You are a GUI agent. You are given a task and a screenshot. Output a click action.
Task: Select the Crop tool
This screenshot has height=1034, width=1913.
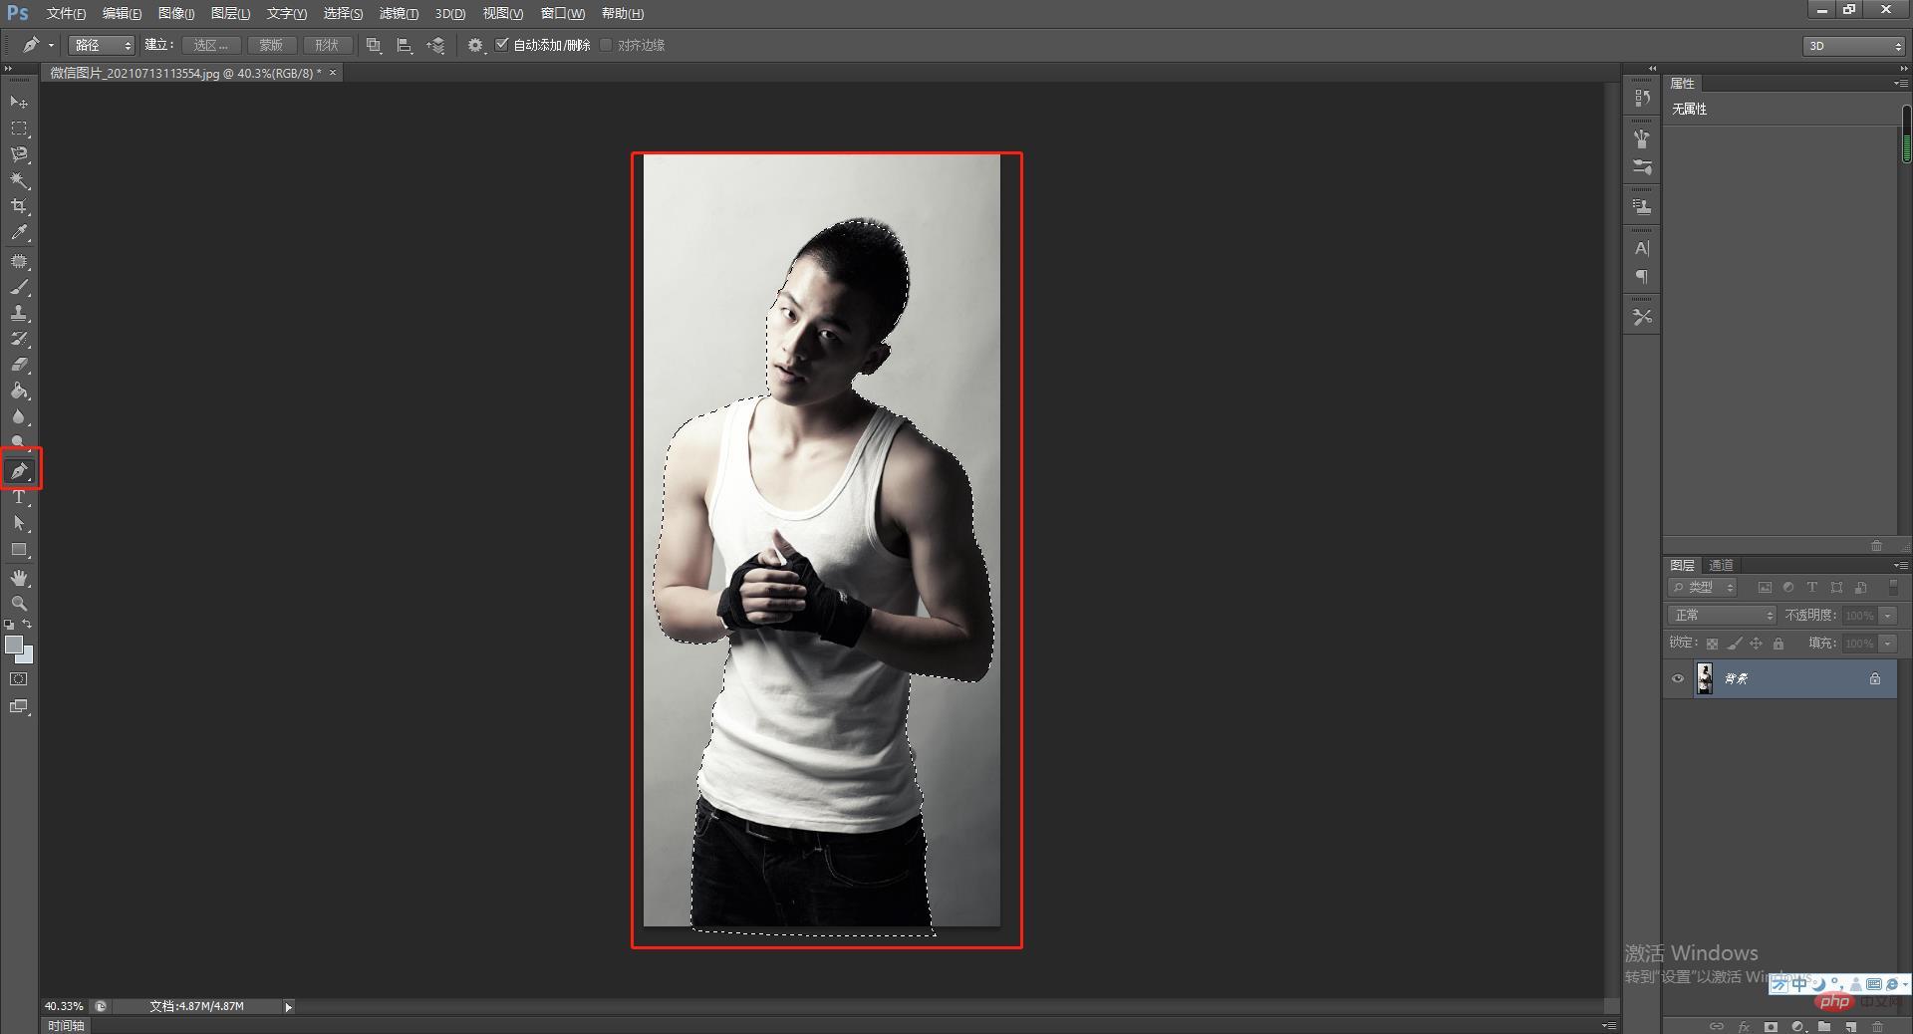[x=19, y=206]
